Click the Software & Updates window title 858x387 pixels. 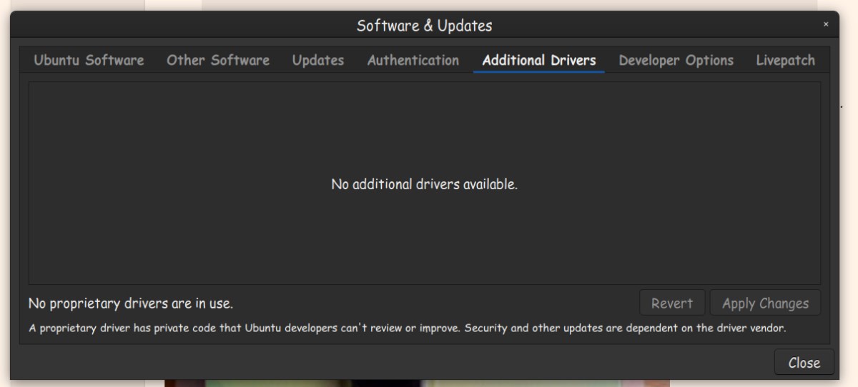click(x=424, y=26)
